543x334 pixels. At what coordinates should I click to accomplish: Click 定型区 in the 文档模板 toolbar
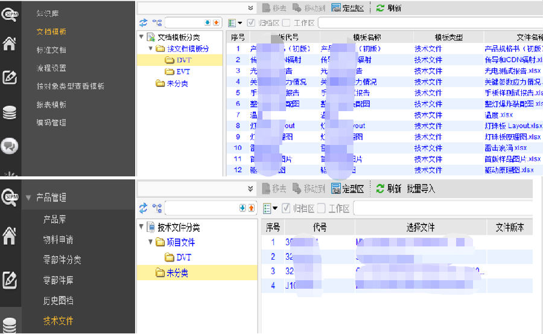[348, 8]
